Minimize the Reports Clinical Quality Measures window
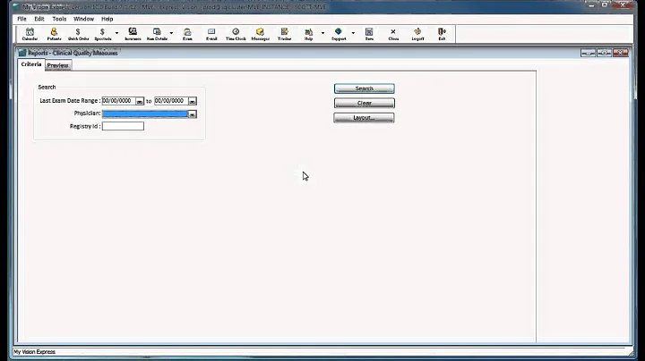This screenshot has height=361, width=645. click(x=588, y=53)
